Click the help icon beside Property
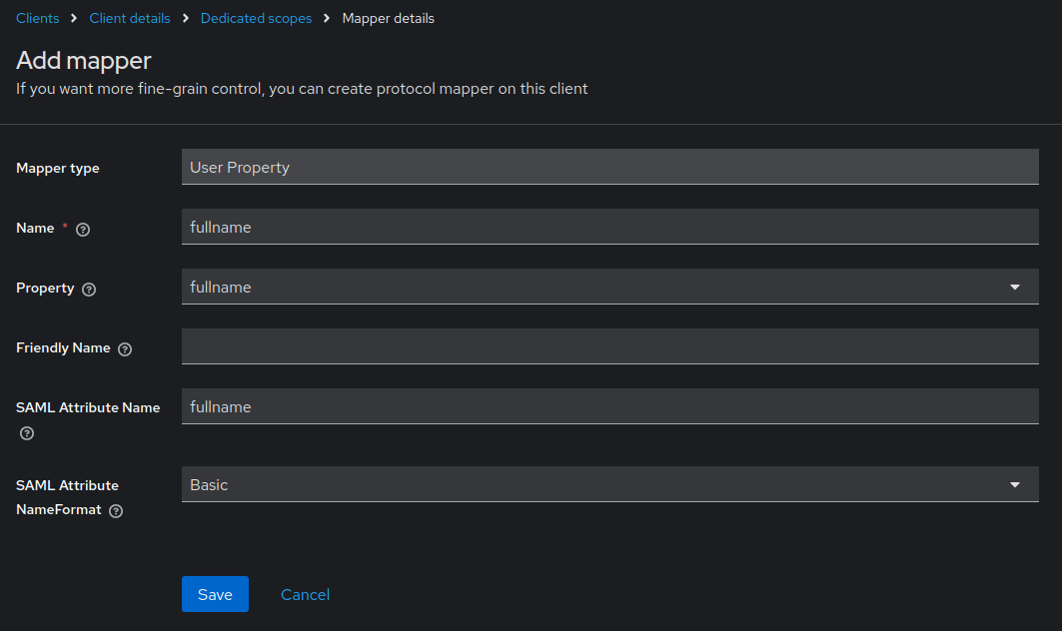The height and width of the screenshot is (631, 1062). point(89,289)
